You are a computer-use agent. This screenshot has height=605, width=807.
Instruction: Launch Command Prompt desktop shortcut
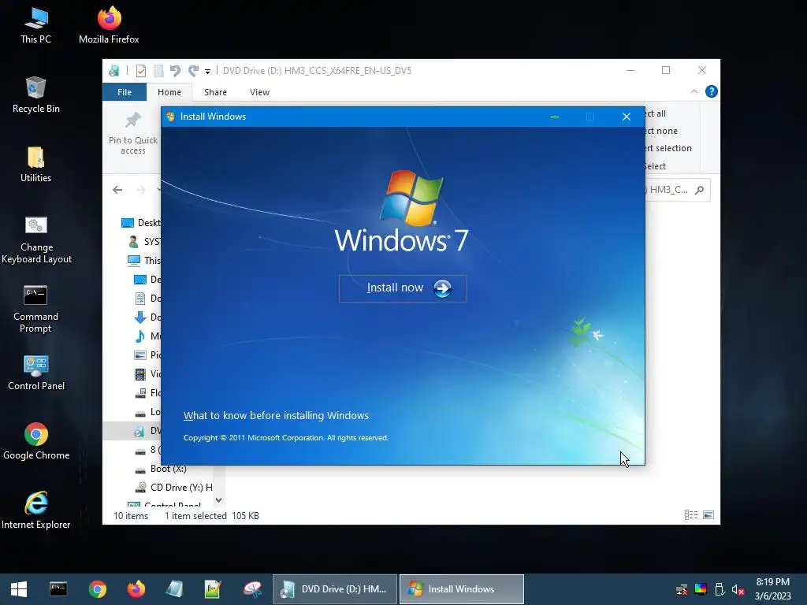[36, 309]
